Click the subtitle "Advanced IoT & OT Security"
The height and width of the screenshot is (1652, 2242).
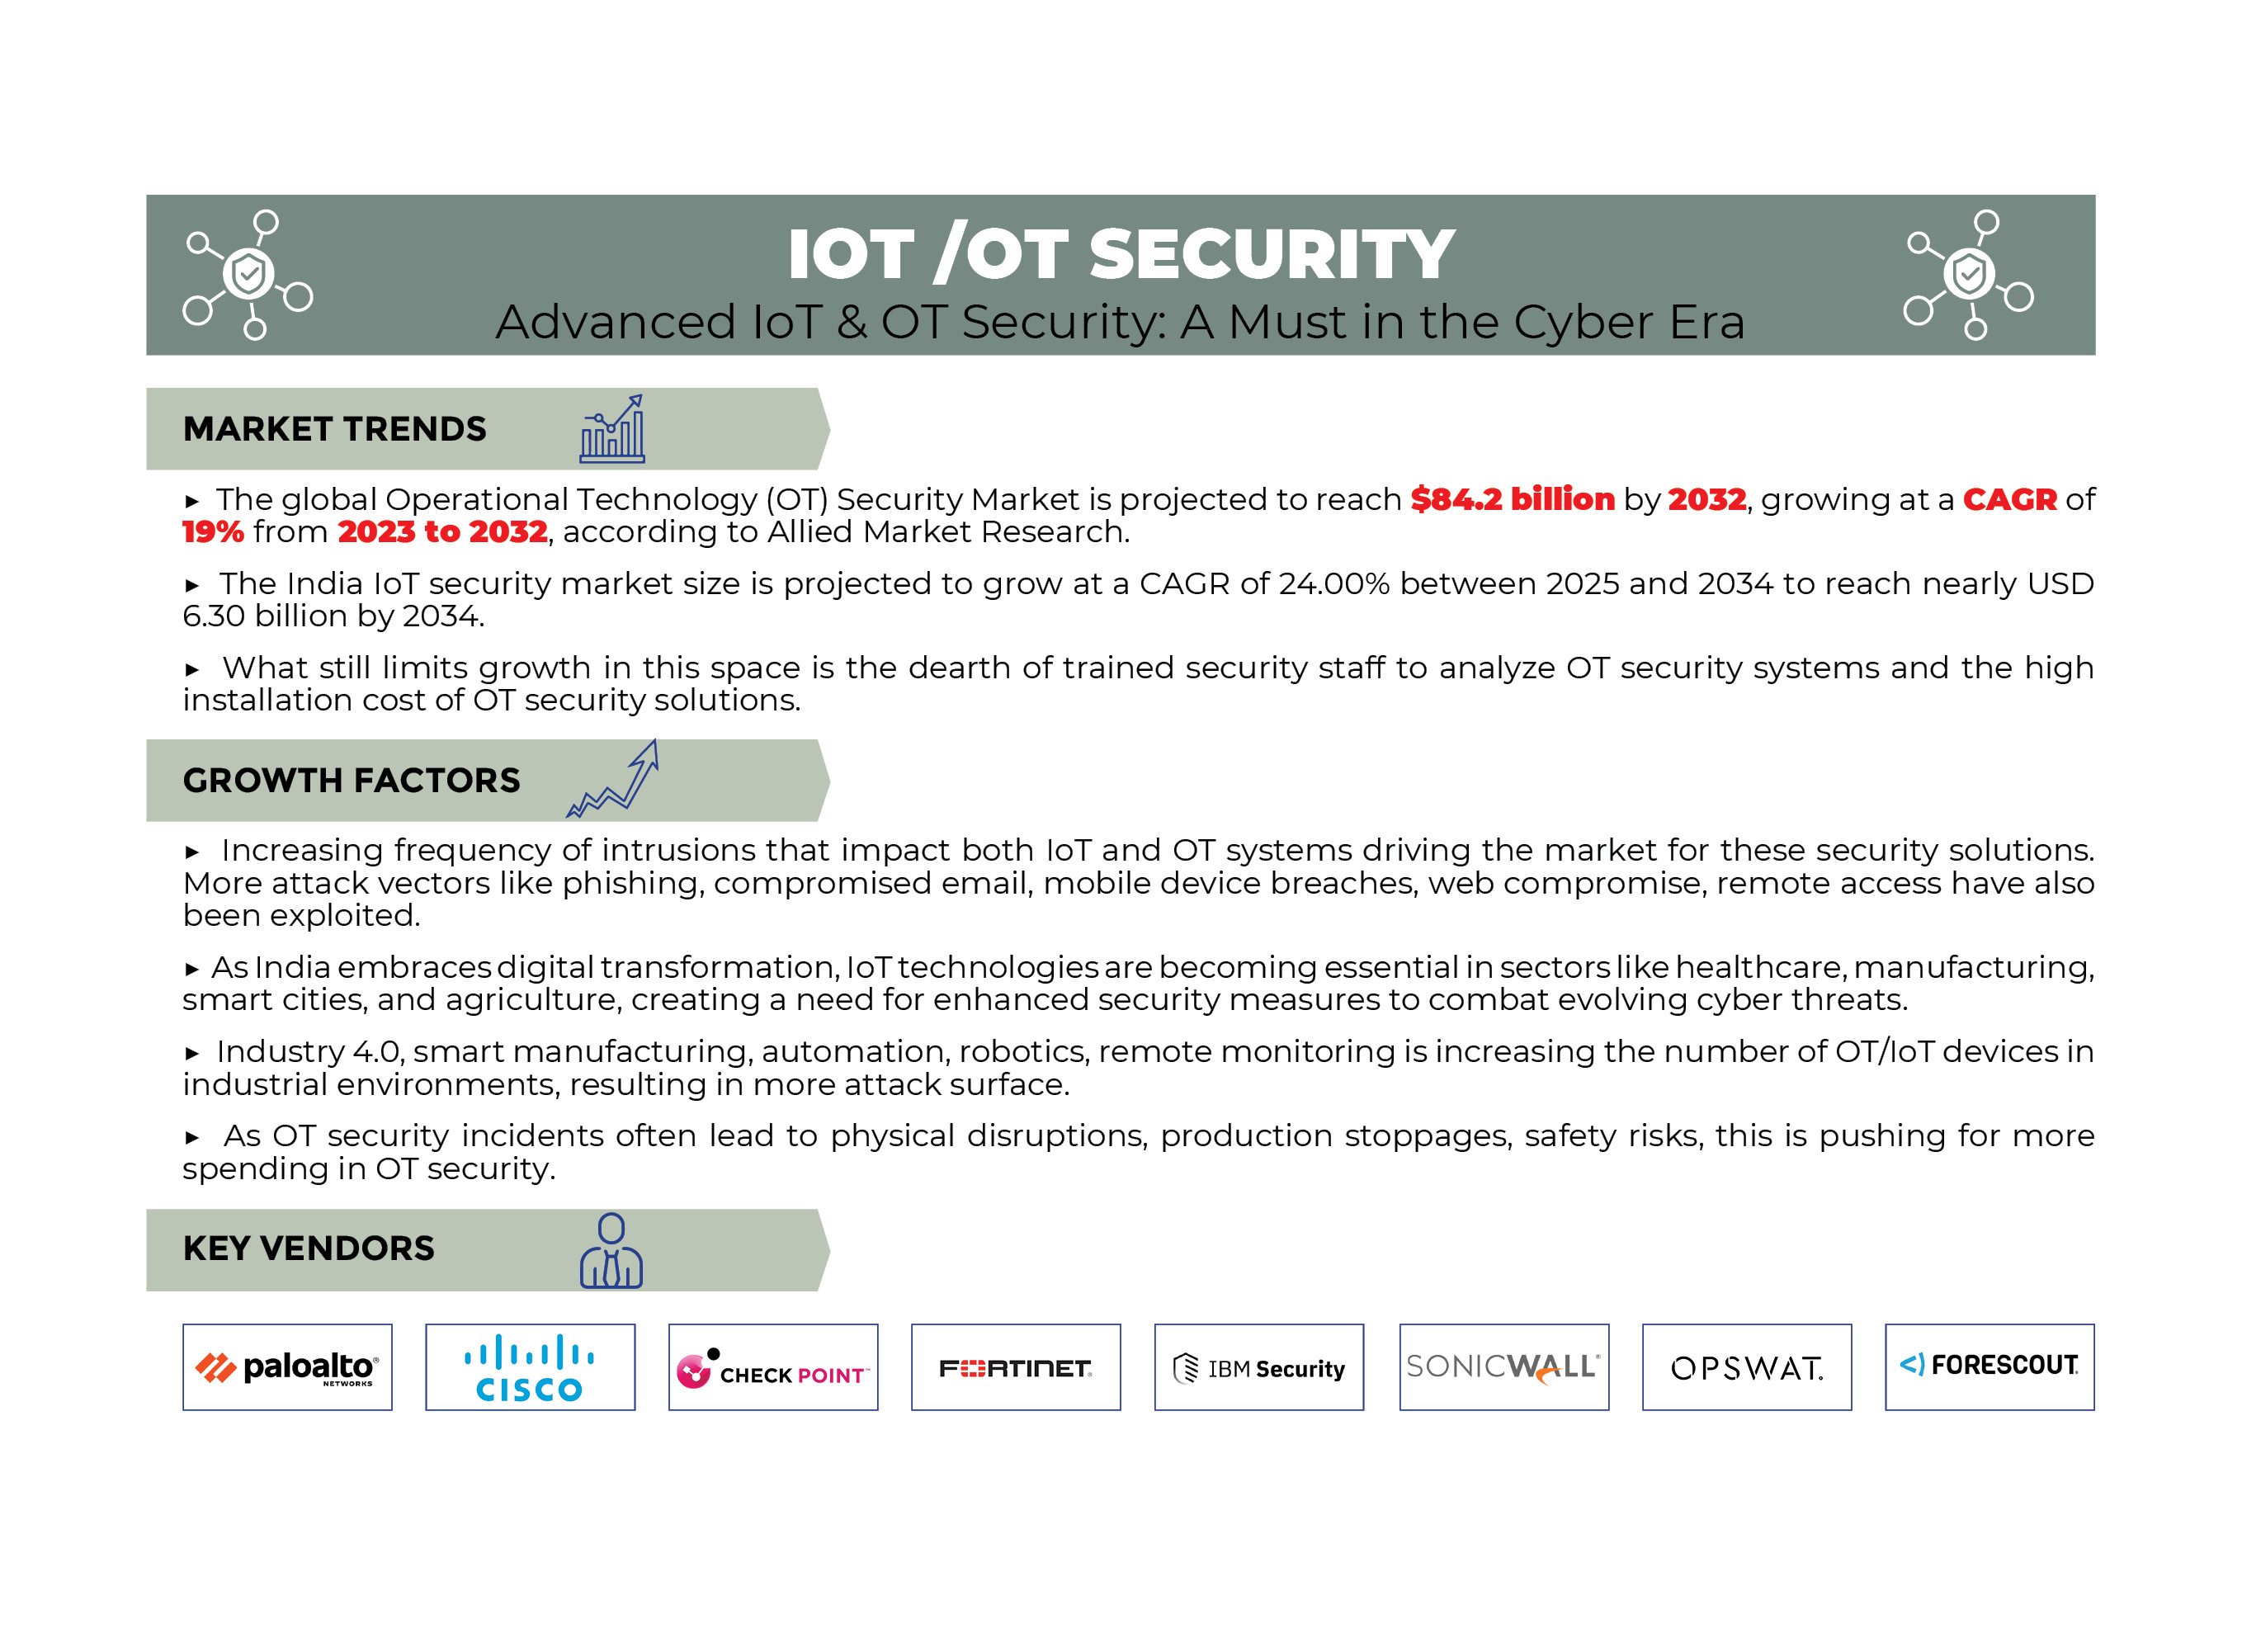[x=1120, y=322]
